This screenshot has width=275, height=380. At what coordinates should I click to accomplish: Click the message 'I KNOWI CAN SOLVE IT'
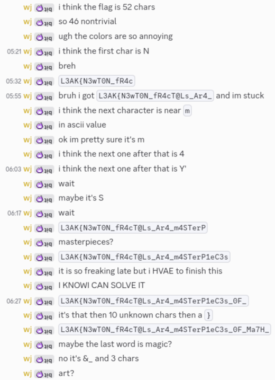click(x=102, y=286)
